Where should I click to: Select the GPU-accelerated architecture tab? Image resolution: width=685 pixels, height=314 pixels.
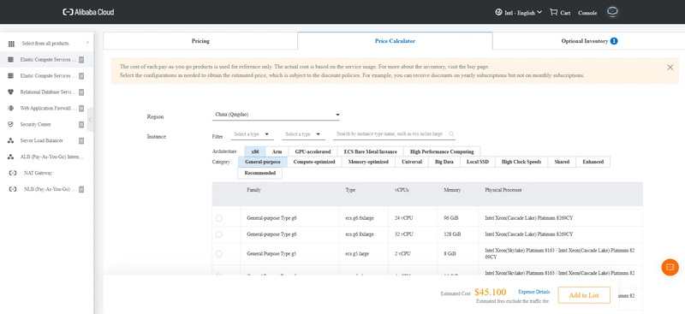(313, 151)
